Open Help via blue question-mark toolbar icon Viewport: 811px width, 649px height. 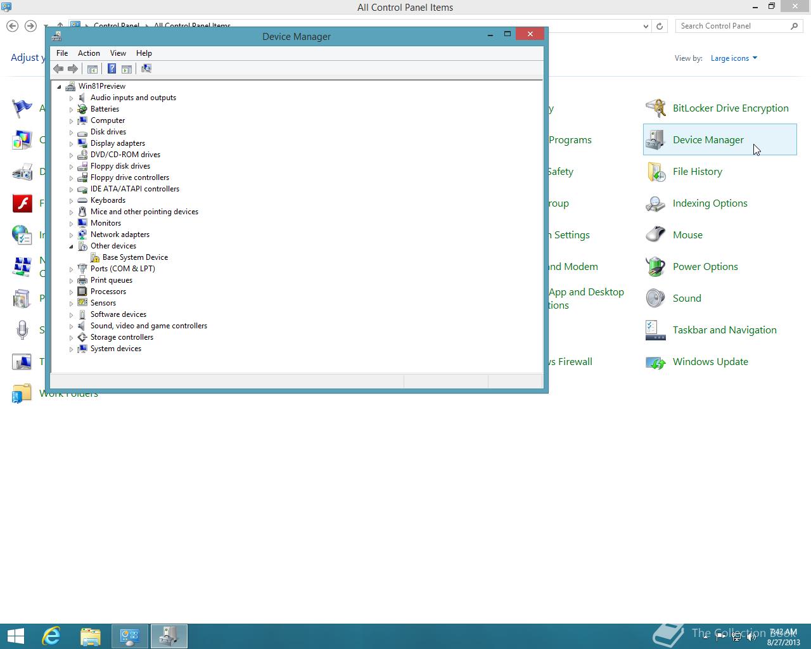(112, 68)
